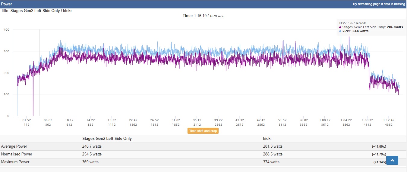This screenshot has height=172, width=407.
Task: Click the 26:52 x-axis tick
Action: 154,120
